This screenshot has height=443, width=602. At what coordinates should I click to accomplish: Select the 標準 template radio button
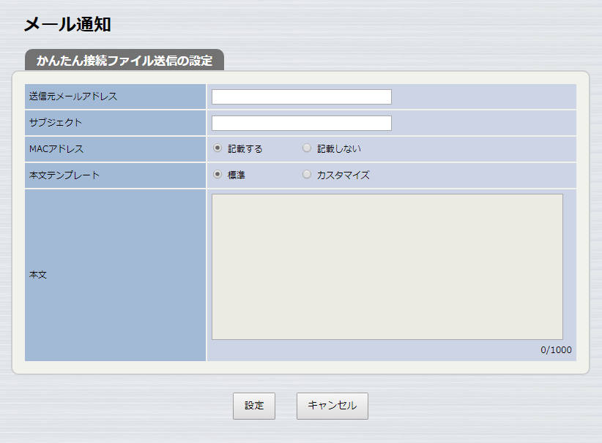218,175
